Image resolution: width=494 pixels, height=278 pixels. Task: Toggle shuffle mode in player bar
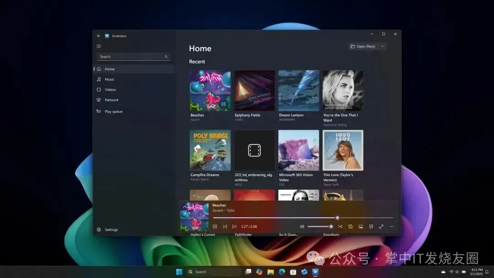coord(340,226)
